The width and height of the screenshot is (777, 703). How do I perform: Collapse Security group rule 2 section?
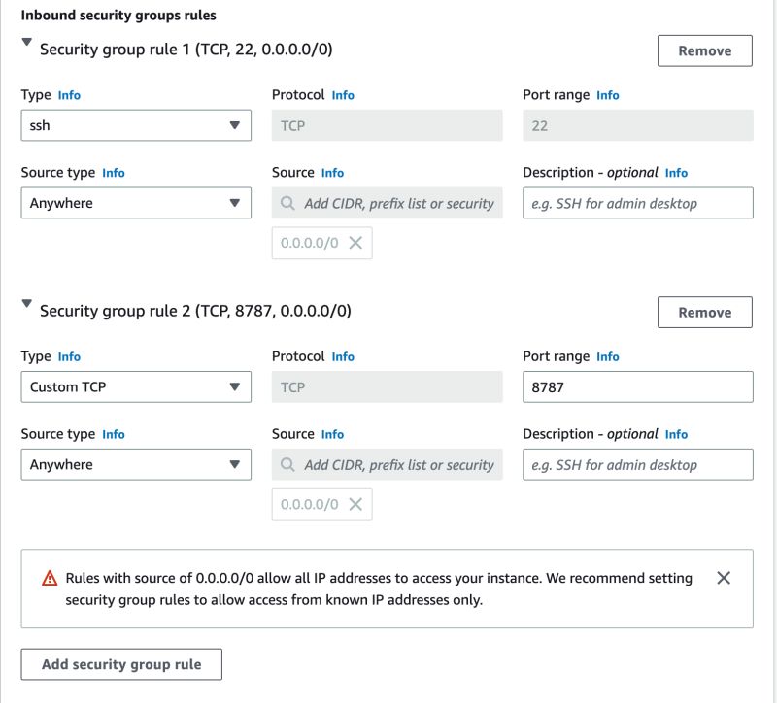(27, 305)
